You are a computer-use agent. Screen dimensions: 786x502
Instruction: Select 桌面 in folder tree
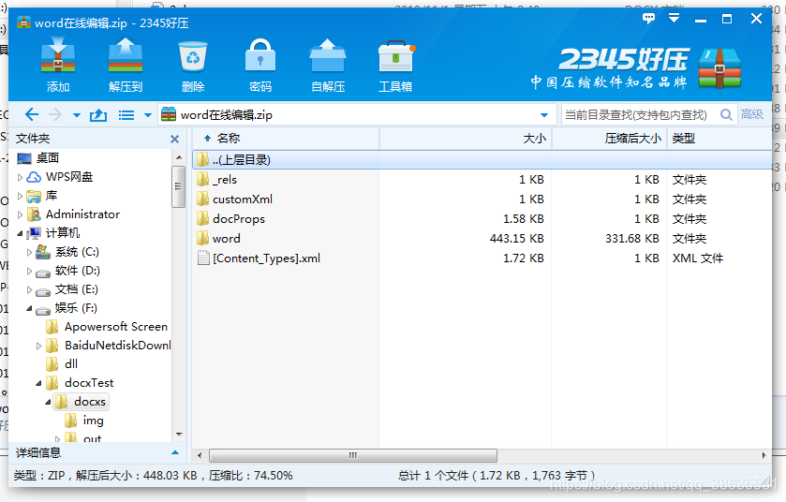pyautogui.click(x=48, y=158)
